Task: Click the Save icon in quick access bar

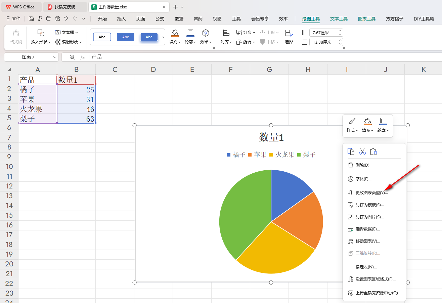Action: [x=31, y=18]
